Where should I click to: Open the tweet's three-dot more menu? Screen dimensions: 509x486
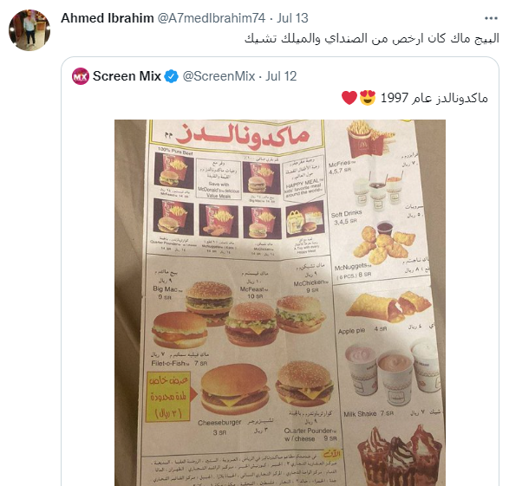click(491, 18)
